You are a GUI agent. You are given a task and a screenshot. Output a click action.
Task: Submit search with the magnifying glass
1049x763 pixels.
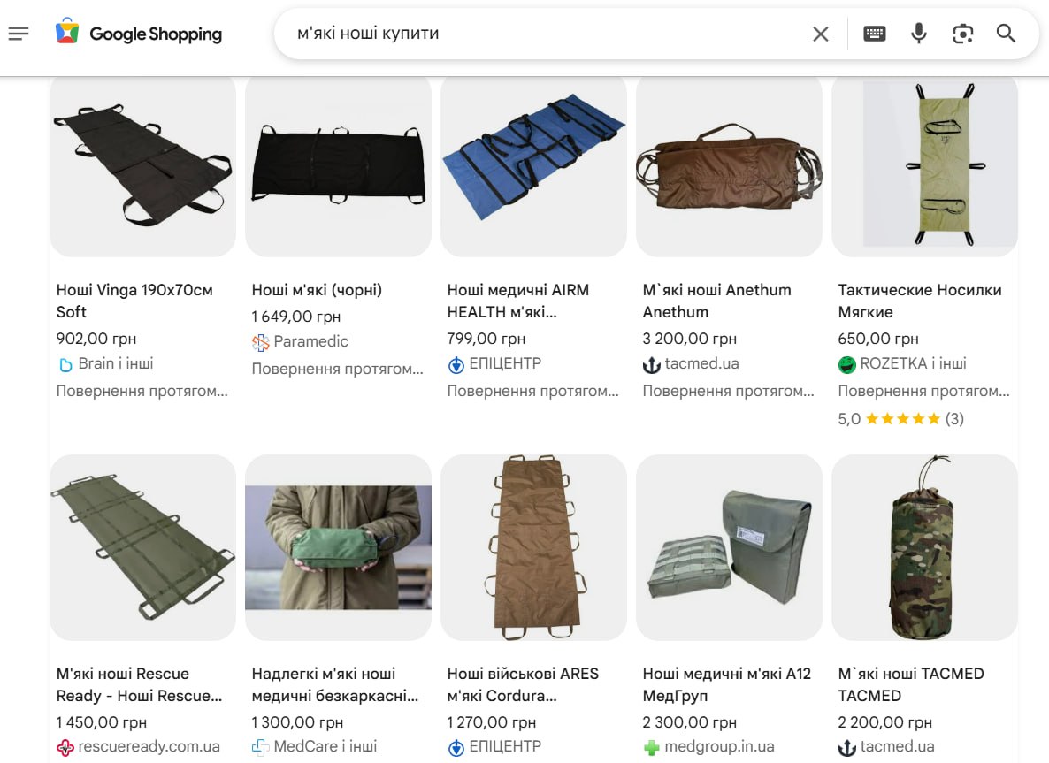tap(1006, 34)
